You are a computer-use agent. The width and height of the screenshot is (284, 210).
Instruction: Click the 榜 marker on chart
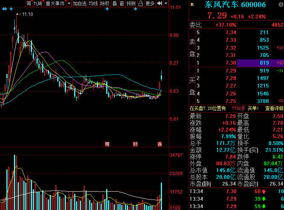click(x=107, y=144)
